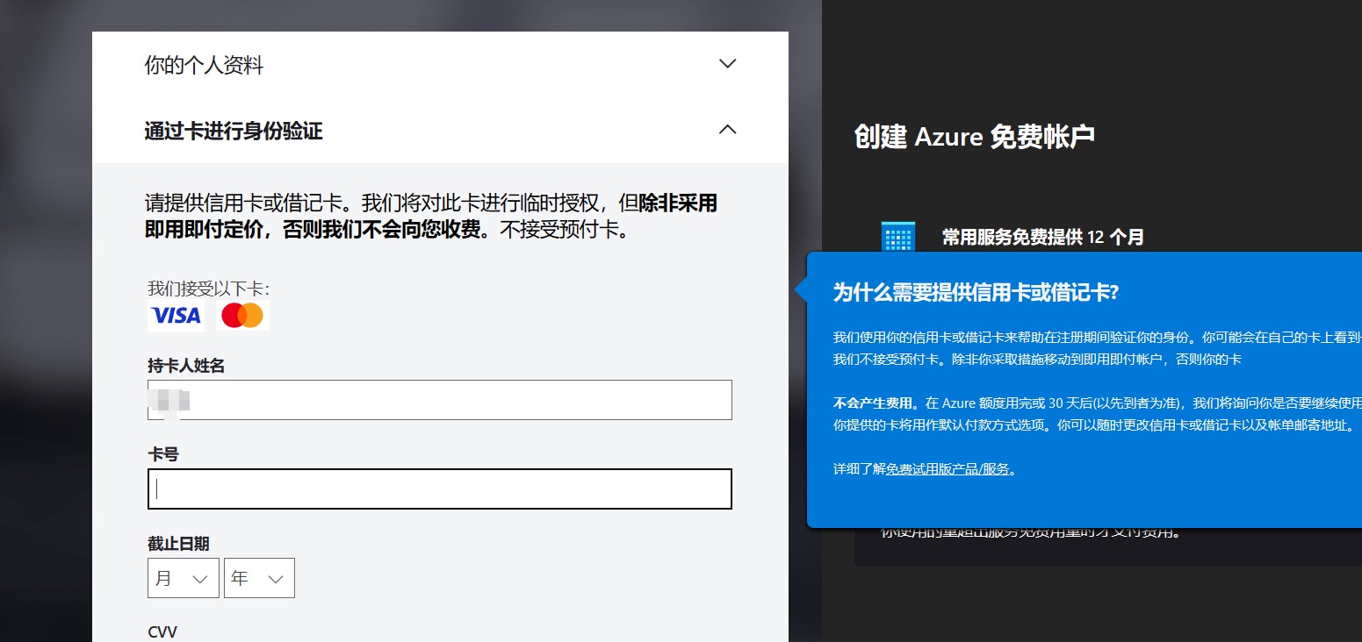
Task: Click the 创建 Azure 免费帐户 title
Action: tap(974, 137)
